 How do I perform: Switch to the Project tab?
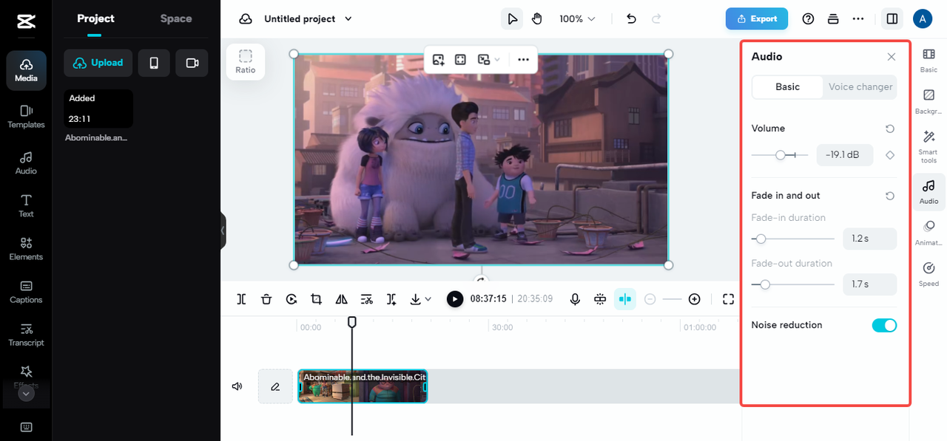pyautogui.click(x=95, y=18)
